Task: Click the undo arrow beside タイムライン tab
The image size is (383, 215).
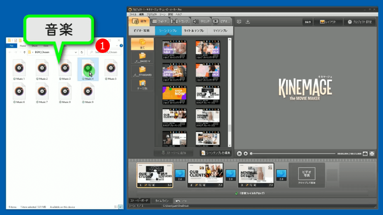Action: [178, 201]
